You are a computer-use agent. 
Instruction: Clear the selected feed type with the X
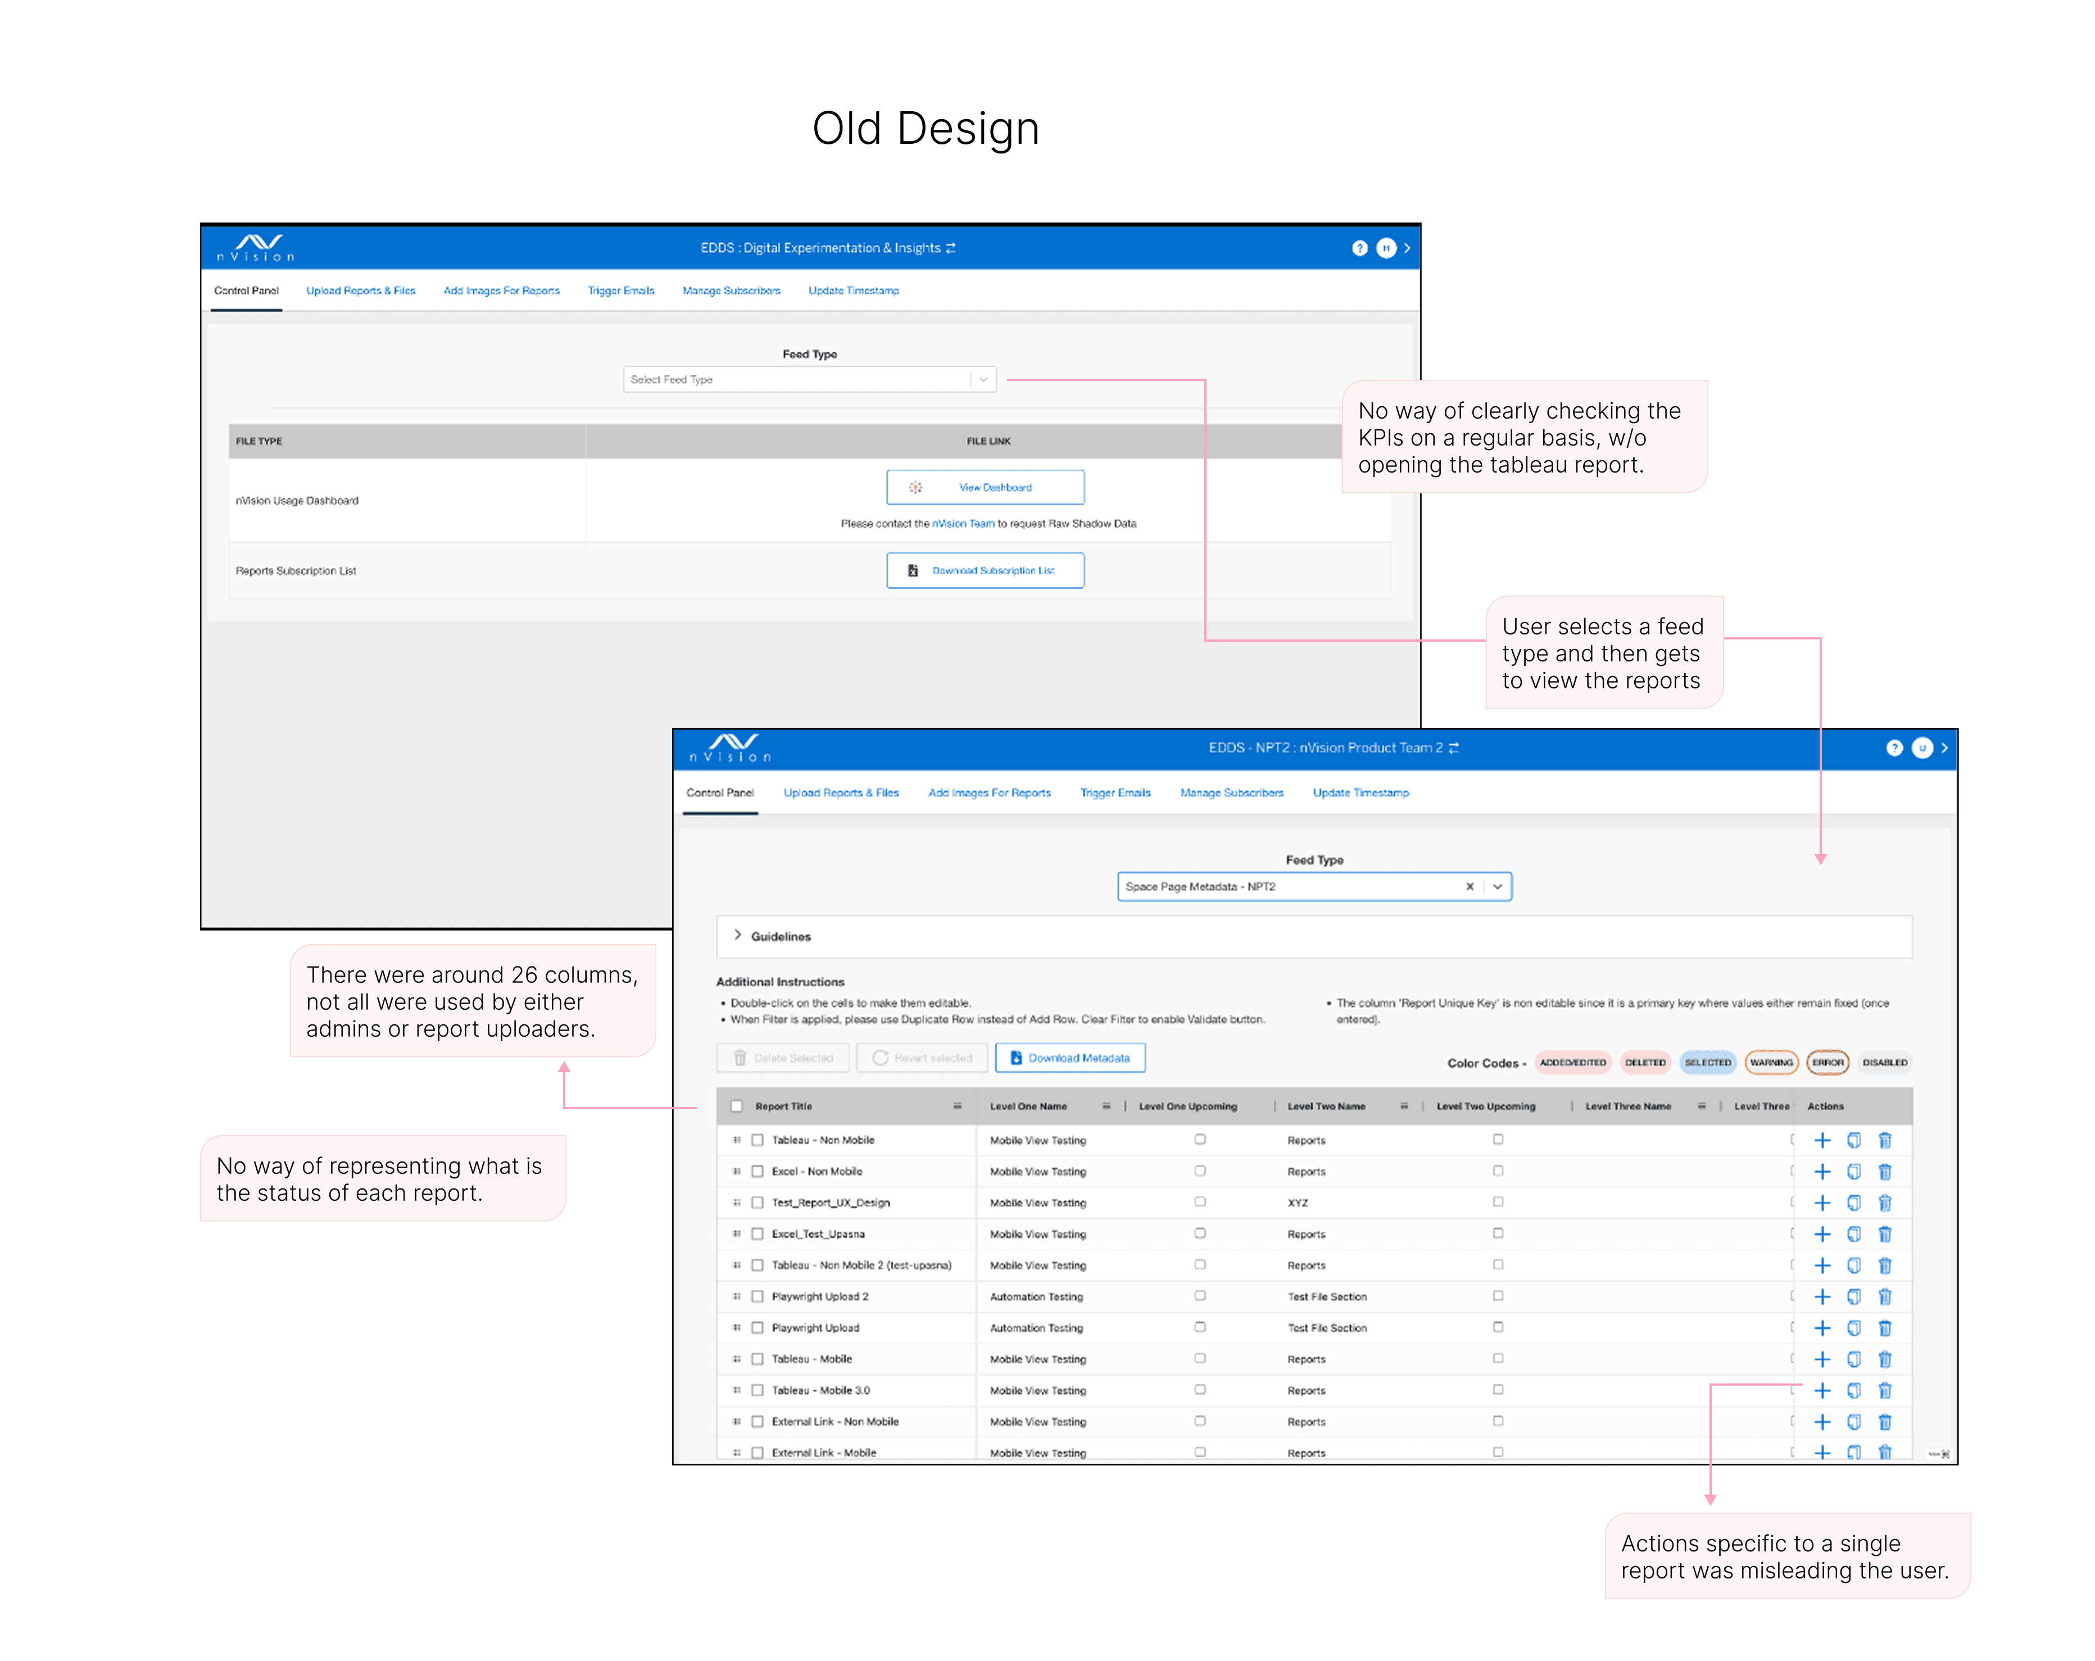coord(1469,887)
